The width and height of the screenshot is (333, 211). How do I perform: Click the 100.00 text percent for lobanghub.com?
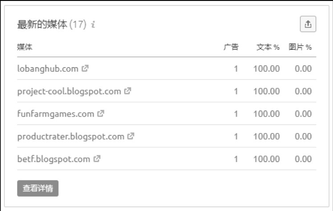(267, 69)
